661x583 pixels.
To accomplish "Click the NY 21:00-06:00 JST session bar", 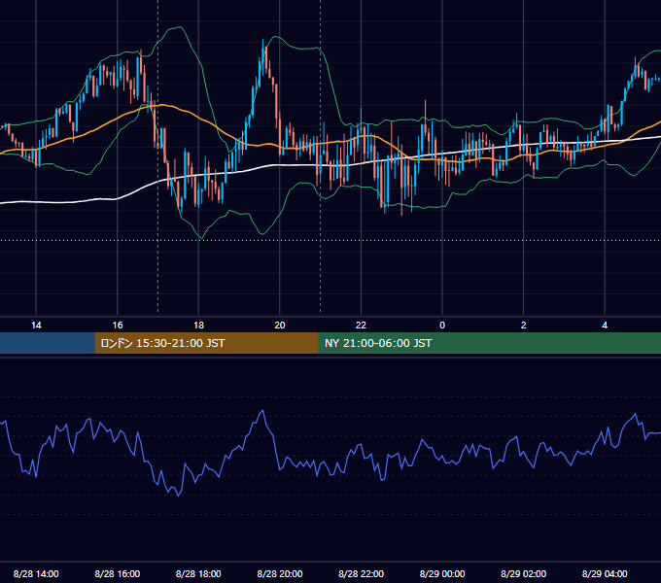I will [x=489, y=343].
